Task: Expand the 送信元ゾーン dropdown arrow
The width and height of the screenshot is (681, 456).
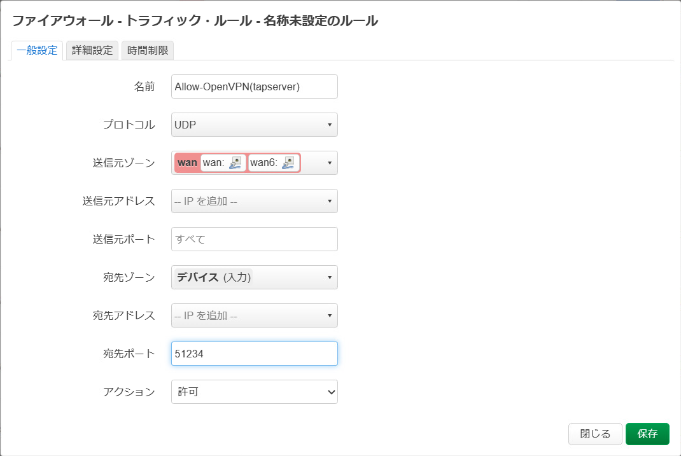Action: tap(330, 163)
